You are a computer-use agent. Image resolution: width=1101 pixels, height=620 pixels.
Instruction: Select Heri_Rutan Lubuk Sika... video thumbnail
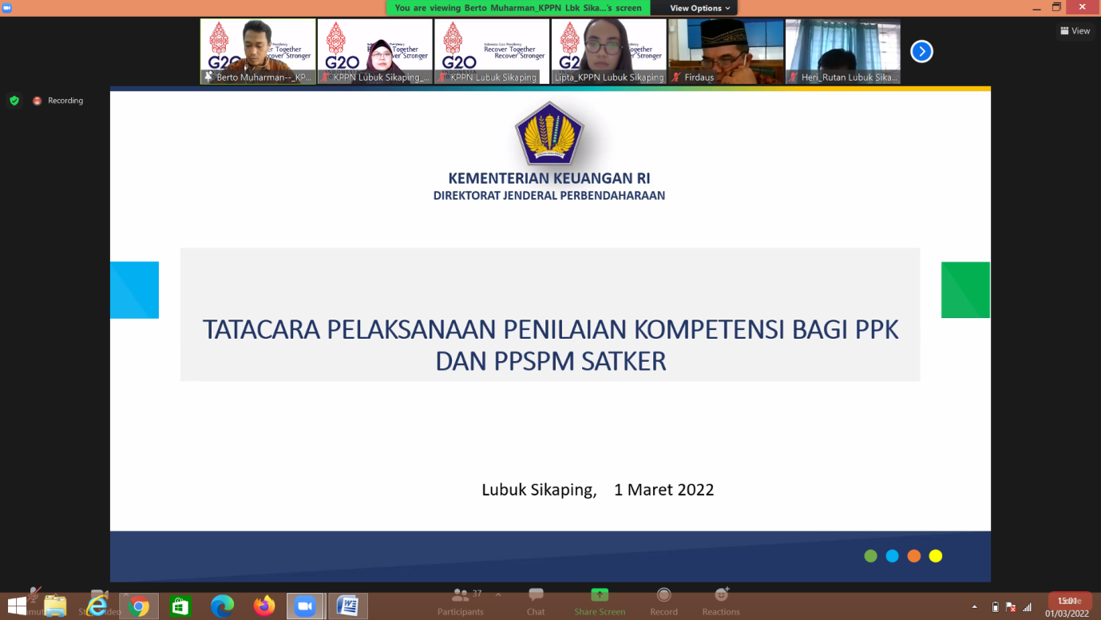(843, 52)
